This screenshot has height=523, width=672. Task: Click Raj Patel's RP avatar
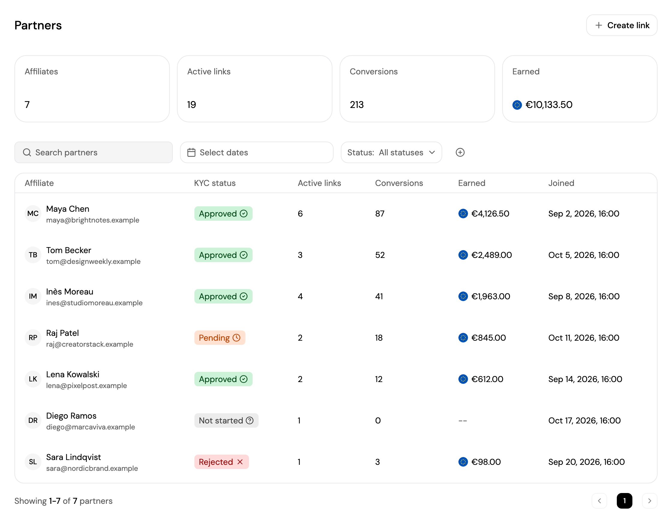click(x=33, y=337)
